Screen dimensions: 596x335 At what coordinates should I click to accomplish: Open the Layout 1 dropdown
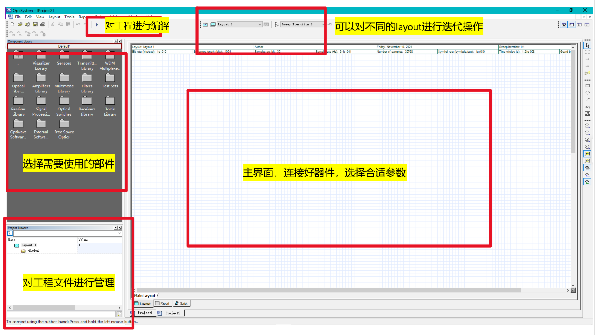pyautogui.click(x=239, y=24)
